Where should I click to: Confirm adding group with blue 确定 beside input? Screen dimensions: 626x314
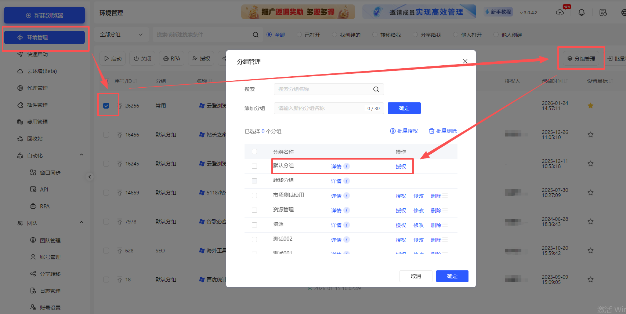(x=404, y=108)
